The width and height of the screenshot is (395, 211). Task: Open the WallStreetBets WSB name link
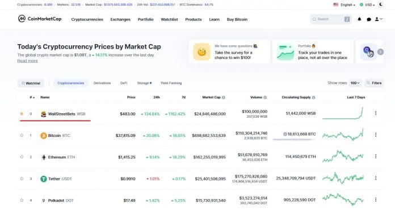67,114
